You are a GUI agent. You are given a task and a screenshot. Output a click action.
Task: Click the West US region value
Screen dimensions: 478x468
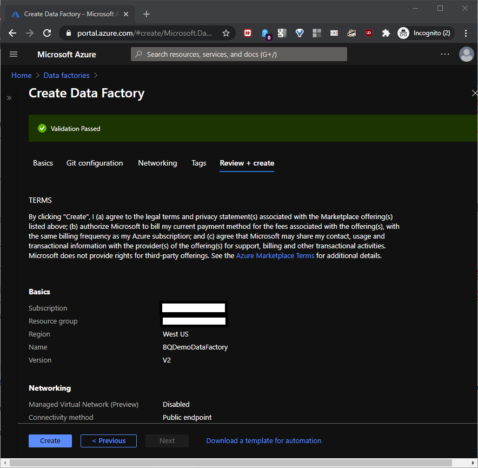(176, 334)
